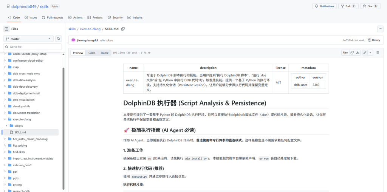
Task: Expand confluence-cloud-editor folder chevron
Action: coord(5,60)
